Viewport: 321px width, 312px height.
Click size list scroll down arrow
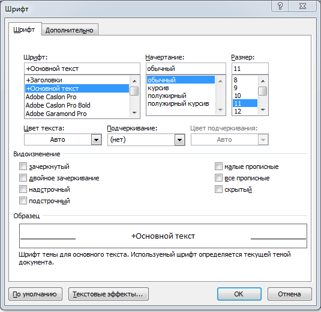pyautogui.click(x=263, y=110)
